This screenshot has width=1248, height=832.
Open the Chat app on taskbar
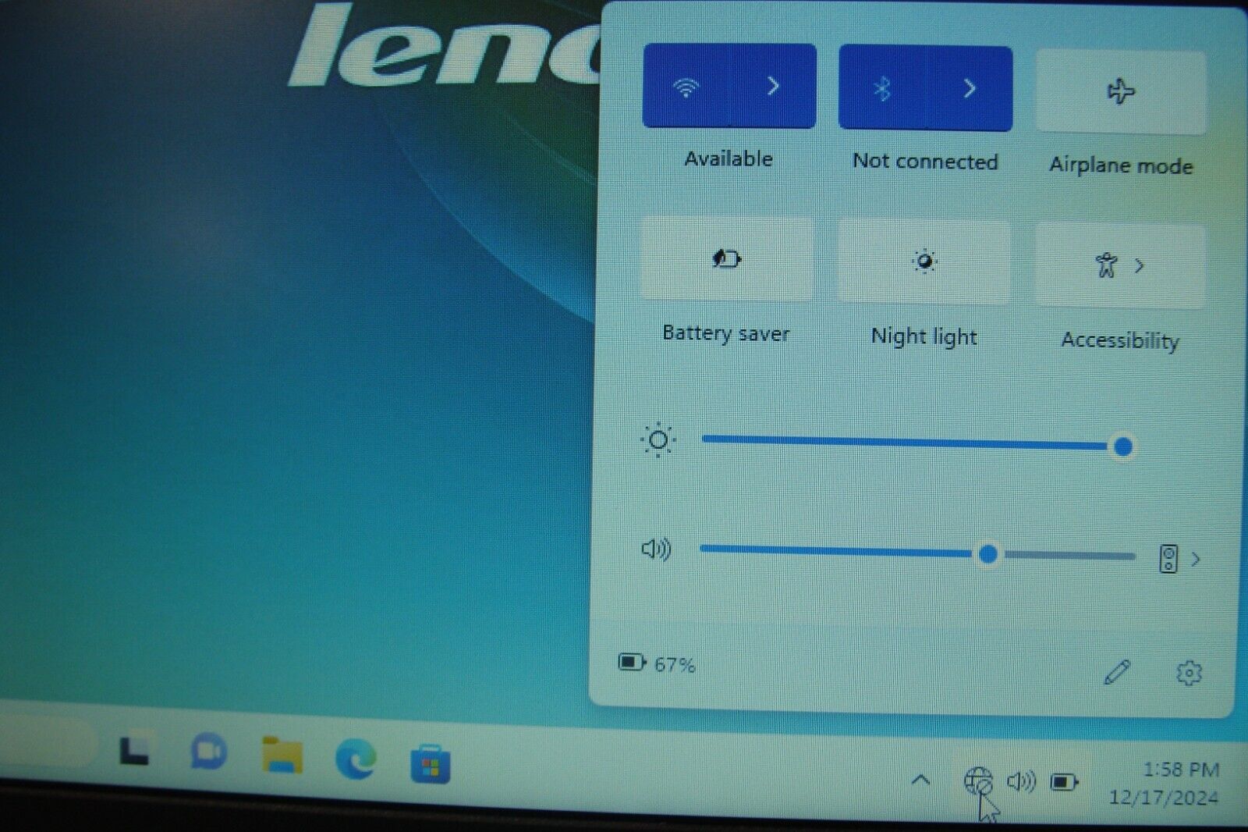click(x=208, y=752)
